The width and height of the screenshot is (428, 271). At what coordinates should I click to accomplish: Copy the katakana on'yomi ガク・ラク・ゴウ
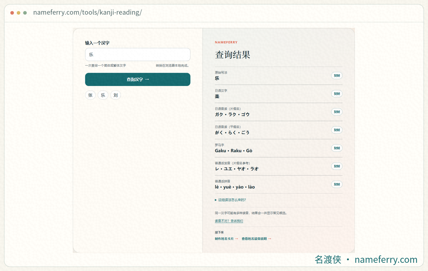point(337,112)
